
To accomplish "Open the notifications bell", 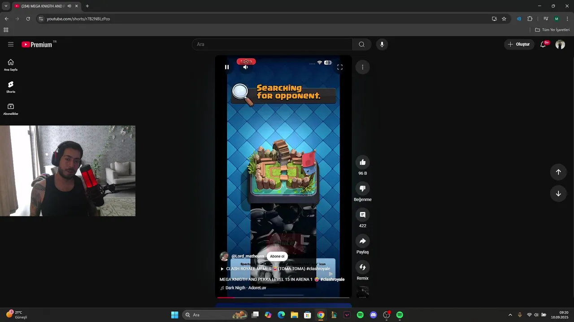I will pyautogui.click(x=543, y=44).
